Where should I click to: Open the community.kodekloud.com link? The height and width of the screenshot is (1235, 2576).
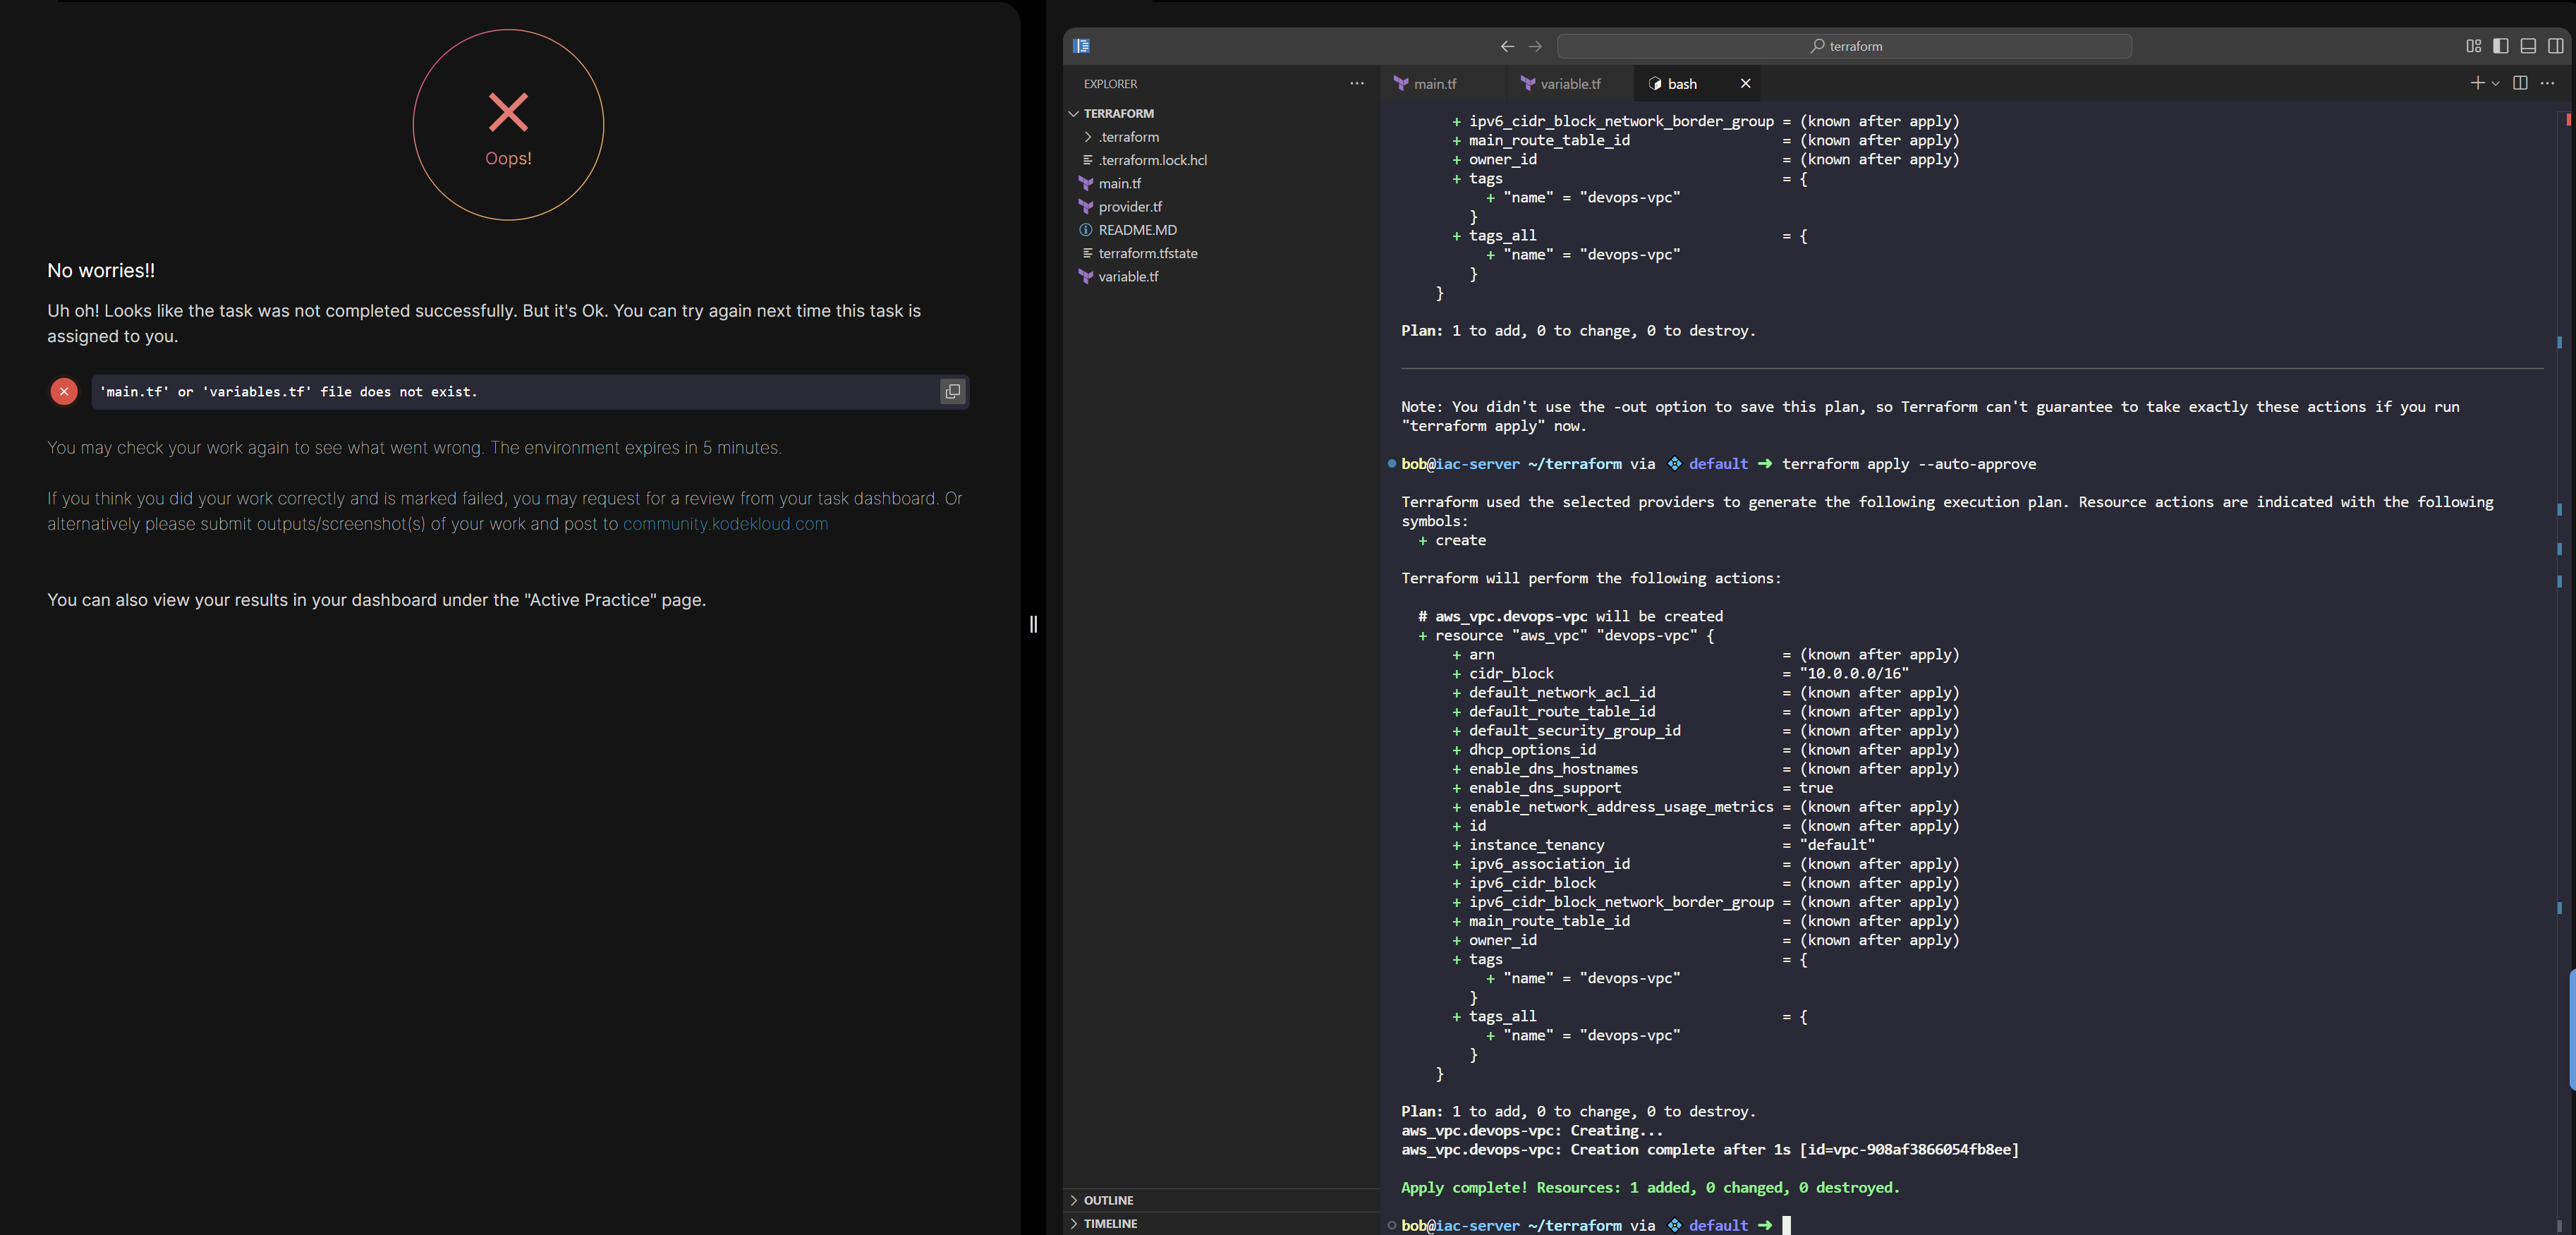725,524
